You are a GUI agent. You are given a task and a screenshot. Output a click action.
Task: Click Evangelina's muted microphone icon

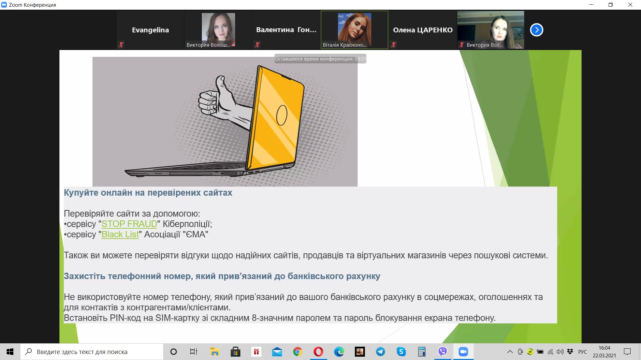(121, 44)
